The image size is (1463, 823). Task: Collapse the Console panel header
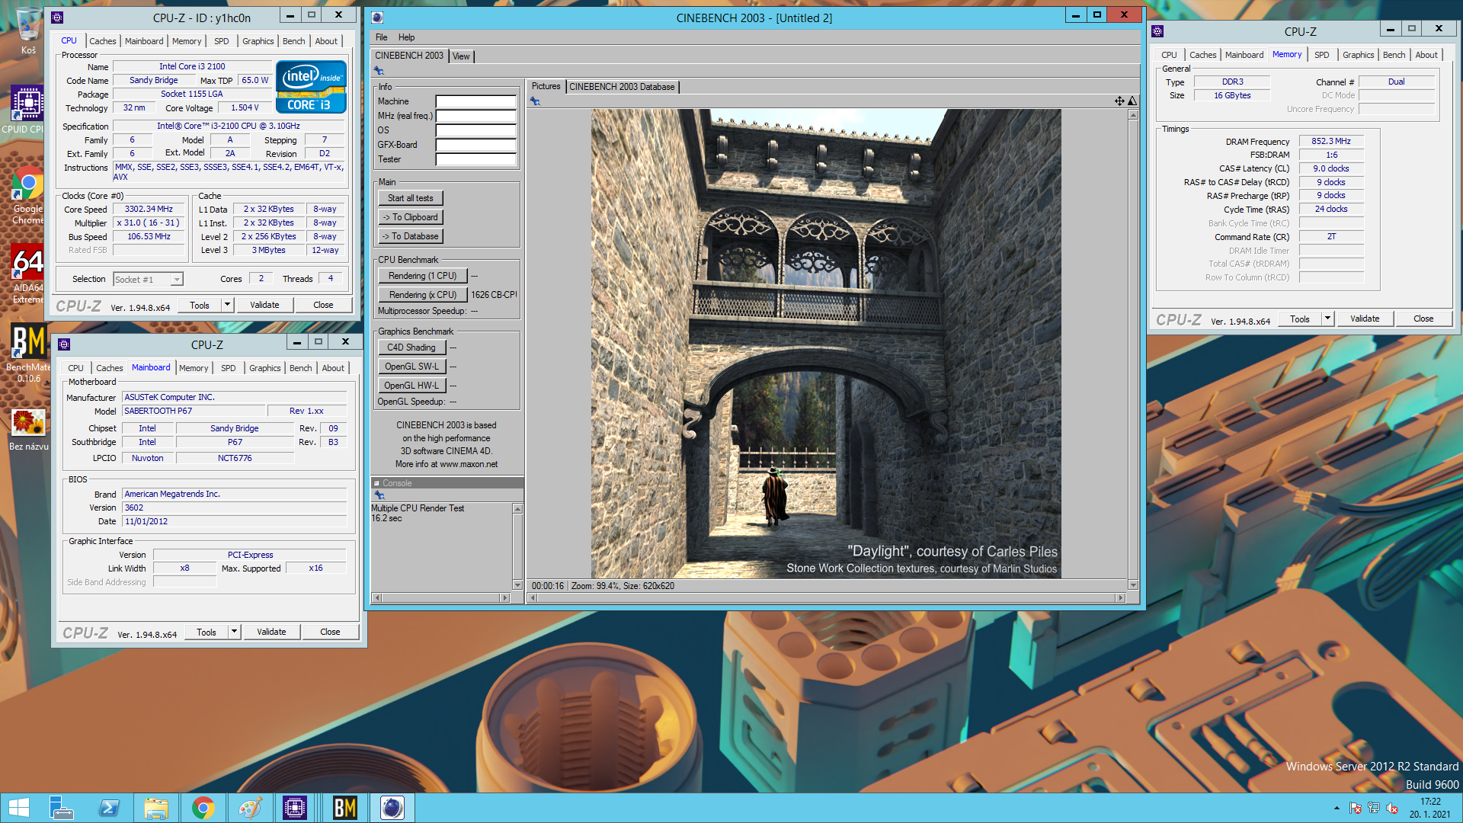pyautogui.click(x=376, y=483)
